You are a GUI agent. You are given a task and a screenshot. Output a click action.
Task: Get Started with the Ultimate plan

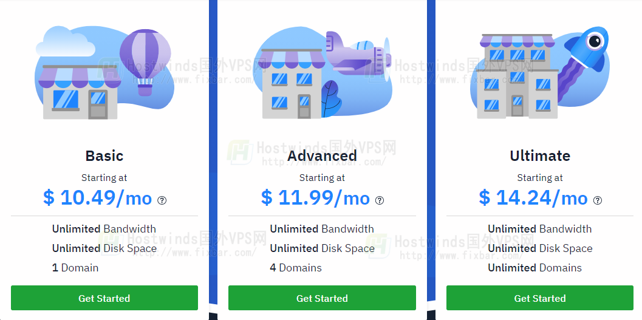pos(539,298)
